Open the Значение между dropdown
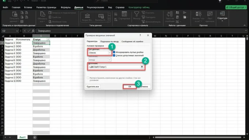 (x=109, y=60)
